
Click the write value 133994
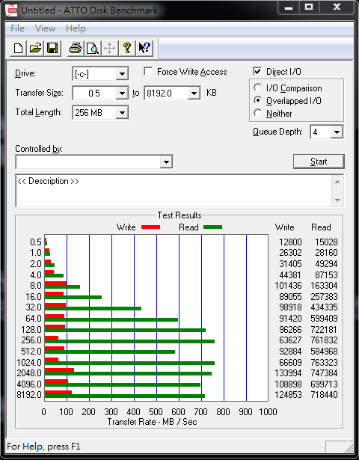pos(288,373)
